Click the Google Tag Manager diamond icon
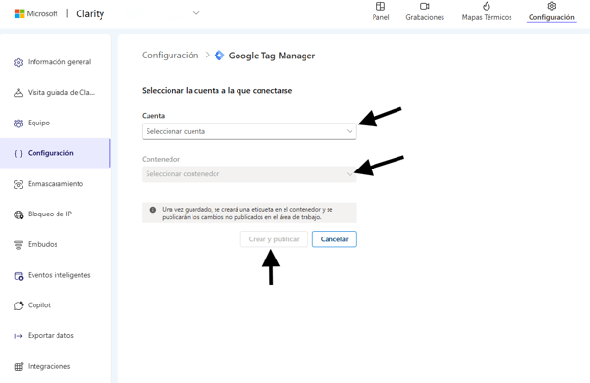This screenshot has height=383, width=590. tap(219, 56)
